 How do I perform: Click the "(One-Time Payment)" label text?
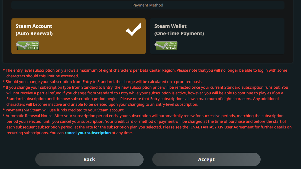pyautogui.click(x=179, y=34)
